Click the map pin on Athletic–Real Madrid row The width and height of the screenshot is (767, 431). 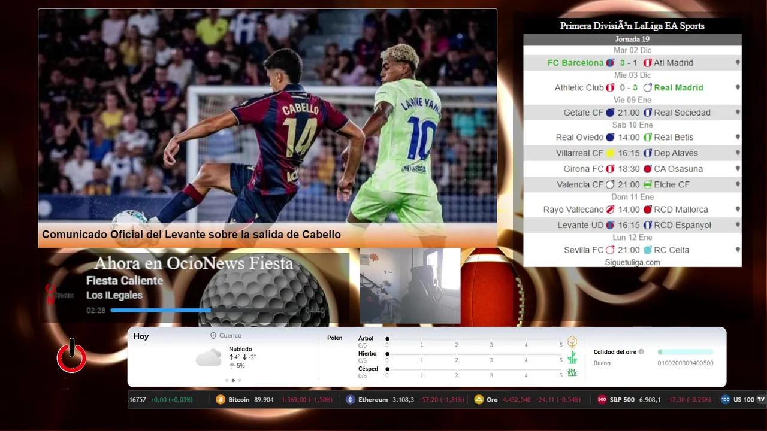[x=738, y=87]
